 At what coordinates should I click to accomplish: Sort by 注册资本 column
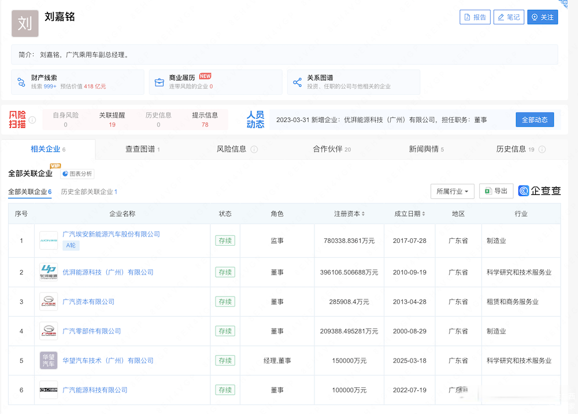[349, 214]
